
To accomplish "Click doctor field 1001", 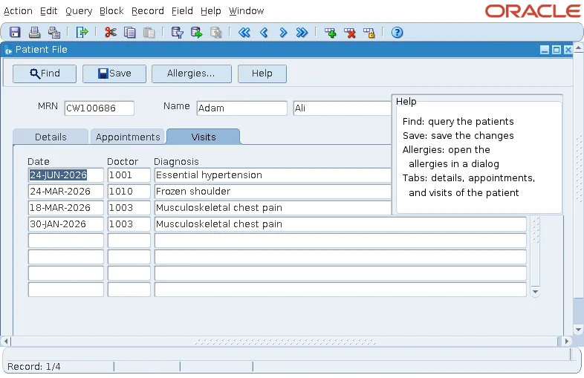I will click(129, 175).
